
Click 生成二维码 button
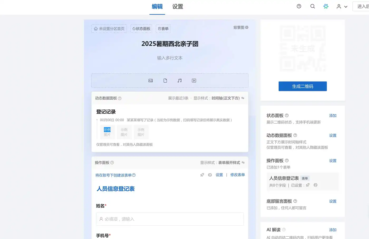click(303, 86)
